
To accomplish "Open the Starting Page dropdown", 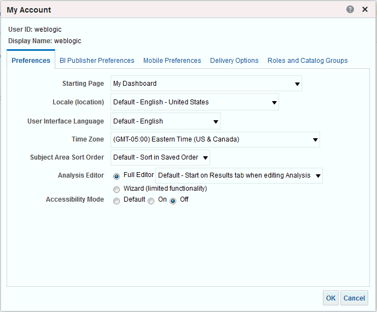I will pyautogui.click(x=206, y=84).
